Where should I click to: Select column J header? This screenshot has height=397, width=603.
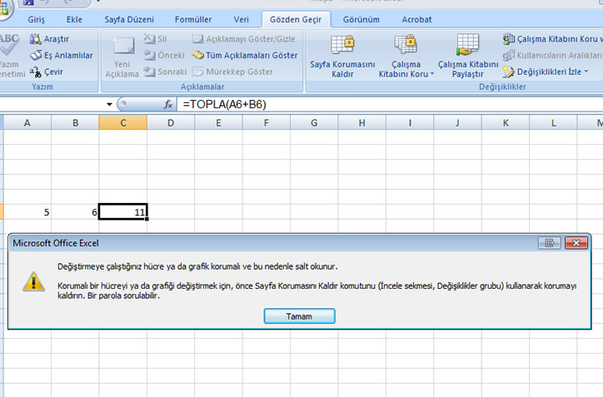pyautogui.click(x=457, y=123)
